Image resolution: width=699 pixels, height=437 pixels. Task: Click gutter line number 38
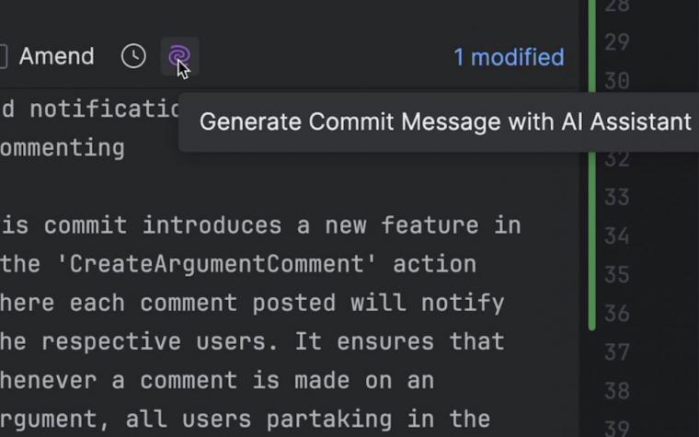click(x=617, y=391)
